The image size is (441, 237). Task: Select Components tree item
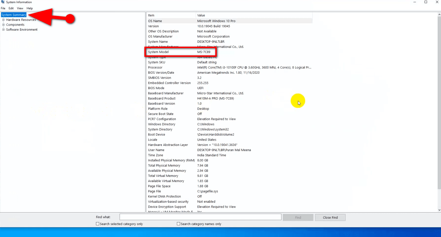tap(15, 25)
